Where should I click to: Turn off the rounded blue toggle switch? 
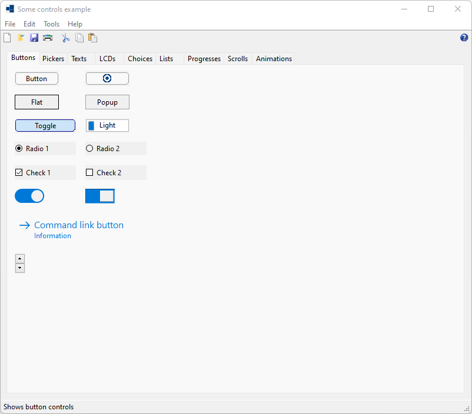pyautogui.click(x=29, y=196)
